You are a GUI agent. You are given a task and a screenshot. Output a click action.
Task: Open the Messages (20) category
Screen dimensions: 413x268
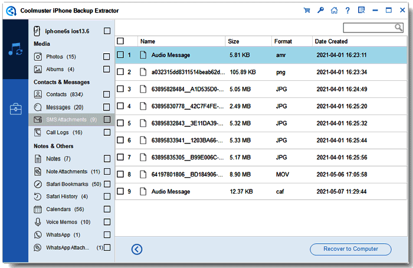[x=65, y=107]
